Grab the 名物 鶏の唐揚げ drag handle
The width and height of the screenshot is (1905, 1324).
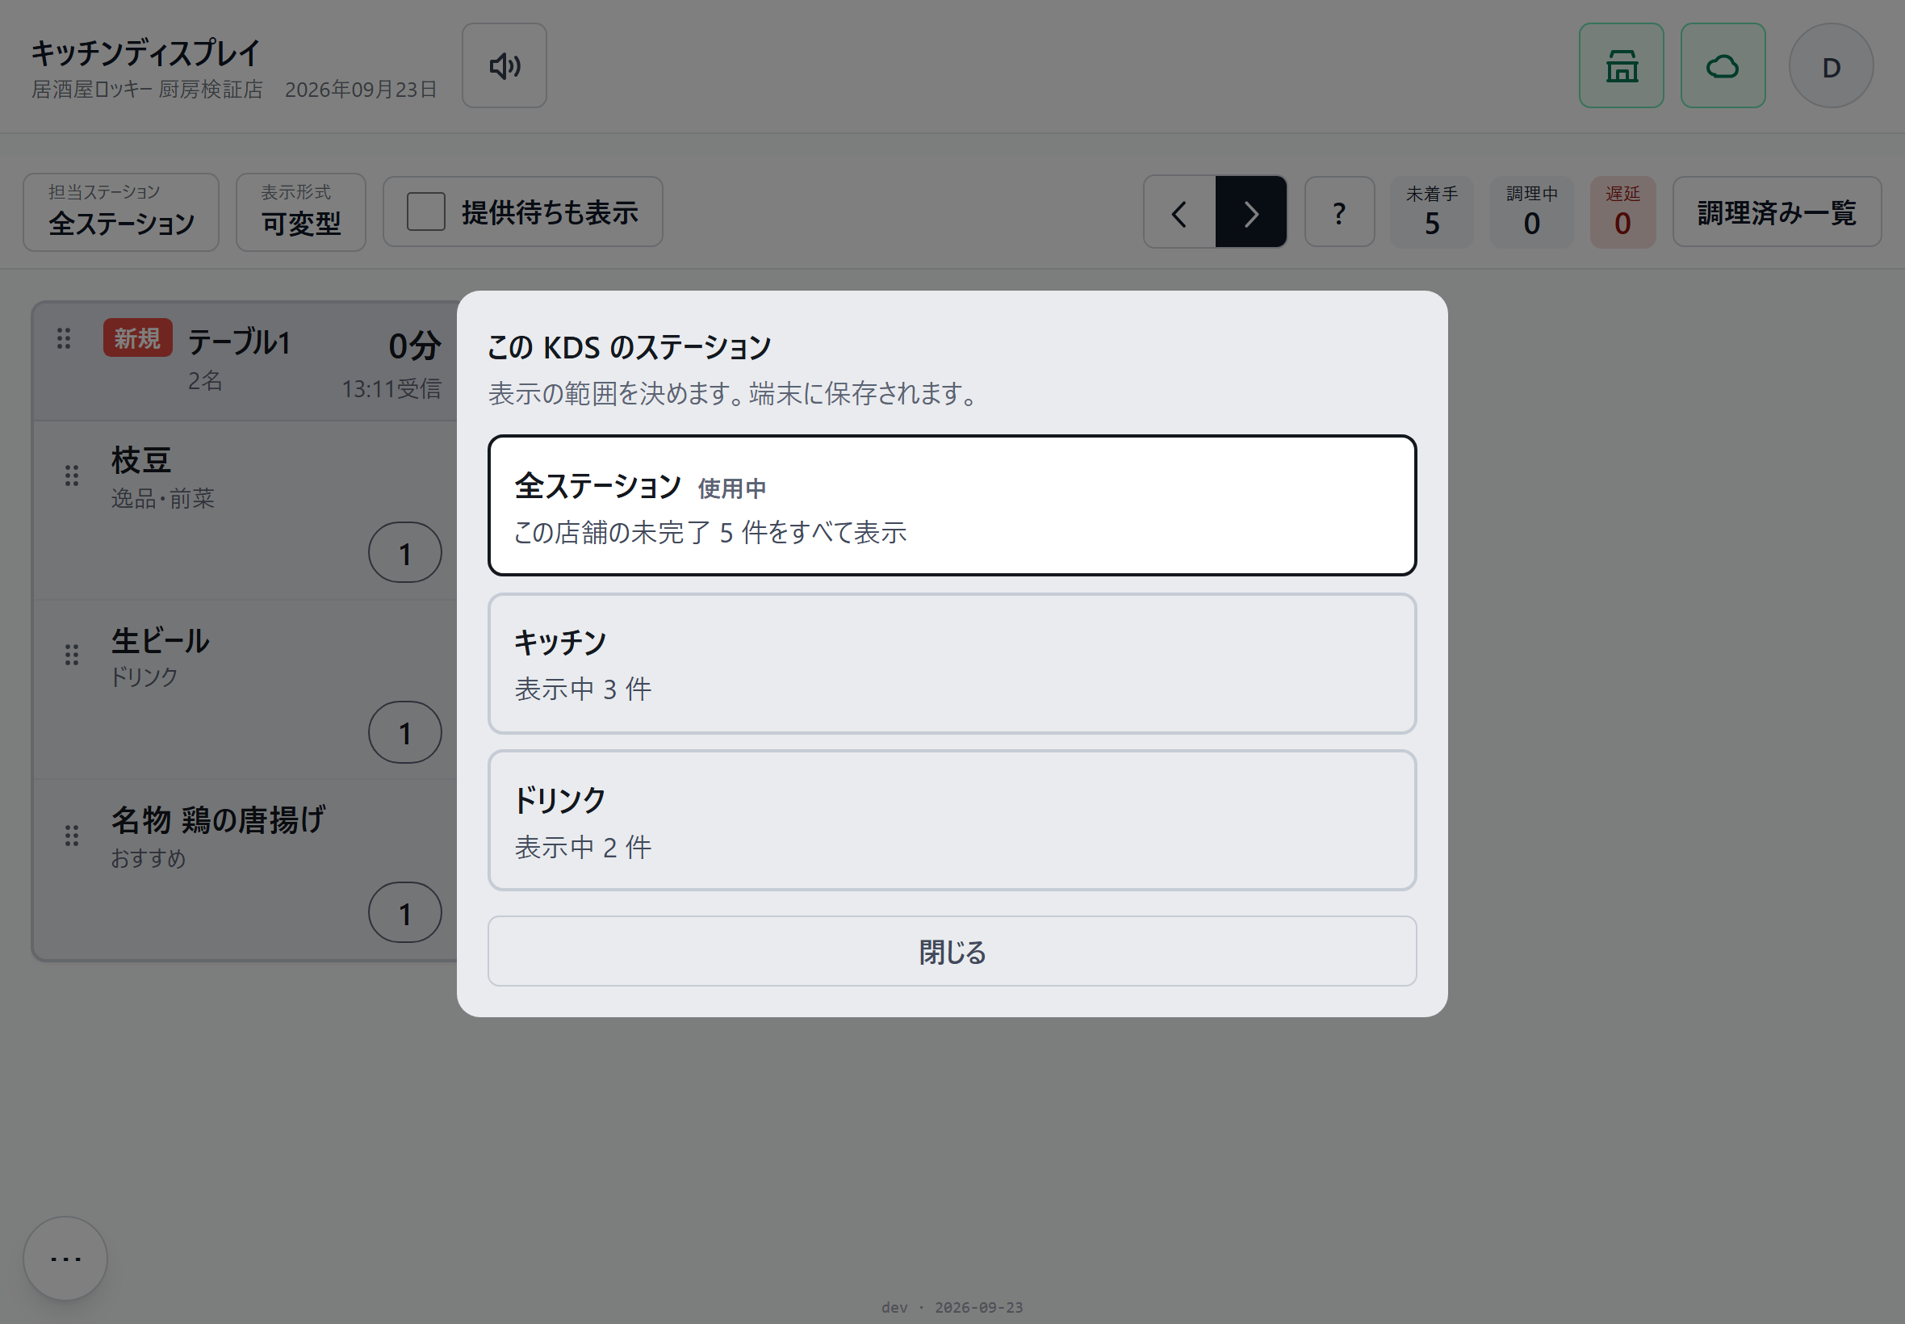[72, 836]
